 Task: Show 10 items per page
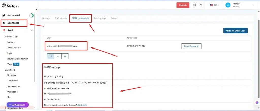pyautogui.click(x=51, y=56)
